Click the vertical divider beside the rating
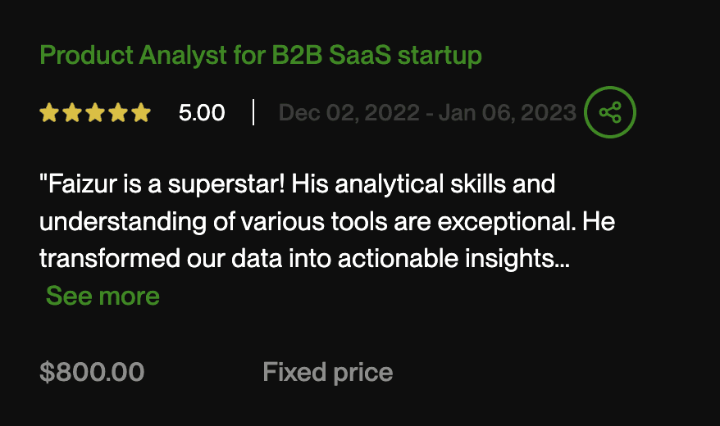The width and height of the screenshot is (720, 426). coord(253,112)
